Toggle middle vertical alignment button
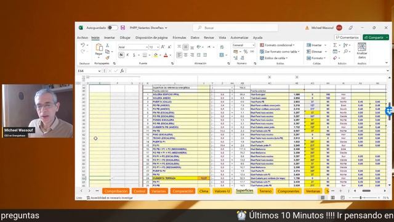This screenshot has width=394, height=222. tap(186, 47)
